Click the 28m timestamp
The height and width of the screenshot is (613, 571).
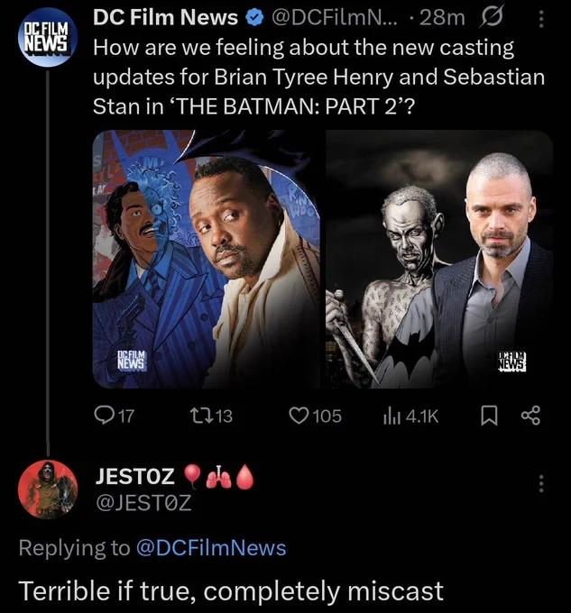[x=442, y=18]
